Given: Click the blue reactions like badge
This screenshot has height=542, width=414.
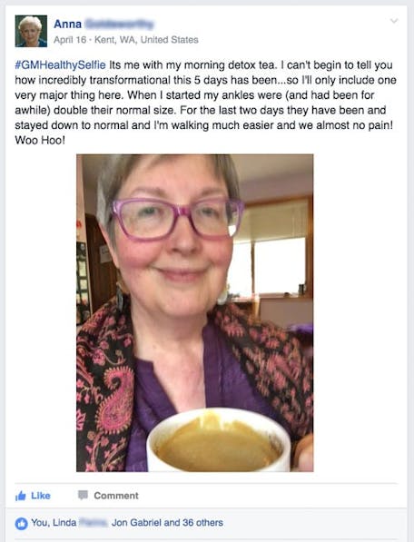Looking at the screenshot, I should coord(21,523).
